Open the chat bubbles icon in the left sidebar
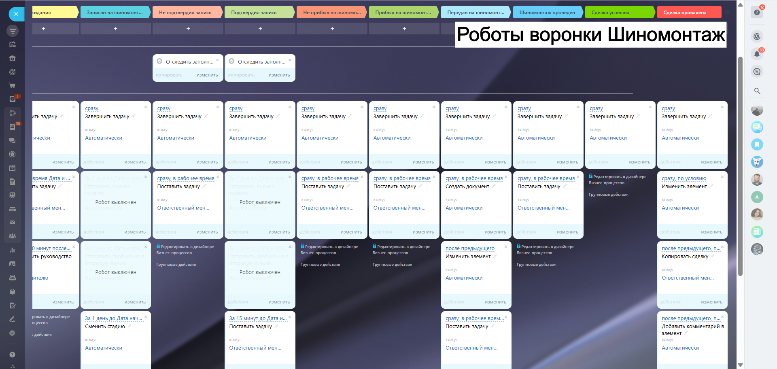 tap(13, 140)
